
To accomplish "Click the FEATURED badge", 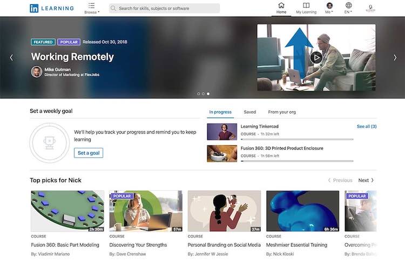I will tap(43, 42).
